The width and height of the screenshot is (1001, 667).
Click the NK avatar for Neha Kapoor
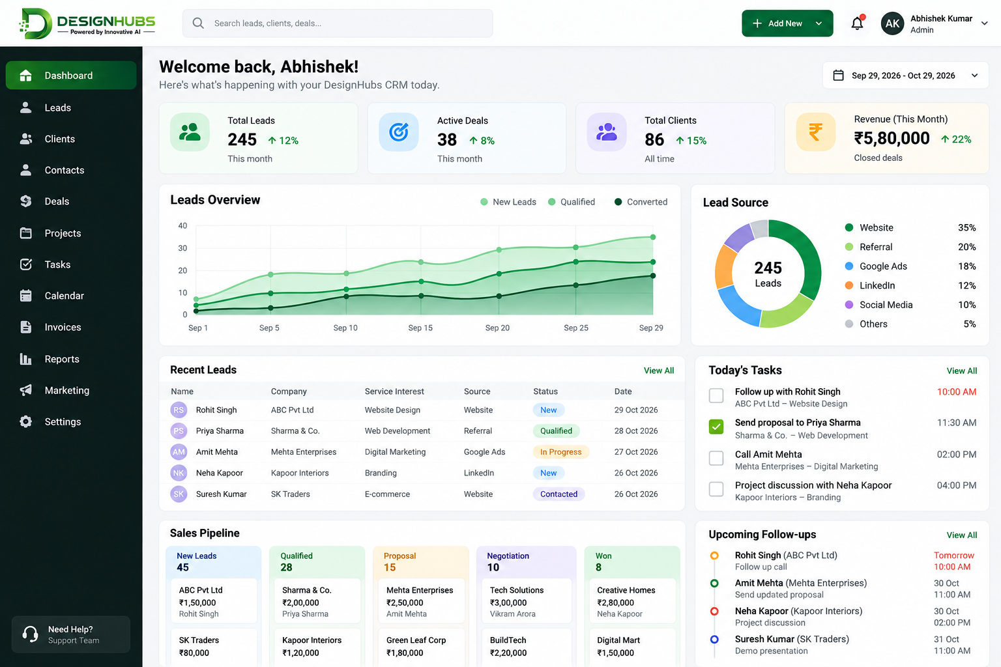pos(179,473)
